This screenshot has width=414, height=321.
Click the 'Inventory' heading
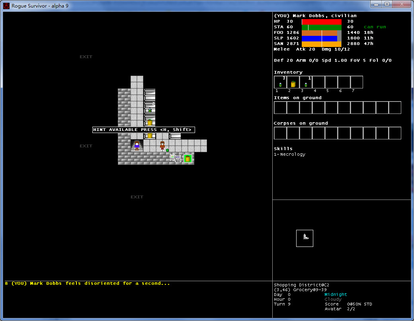click(288, 72)
